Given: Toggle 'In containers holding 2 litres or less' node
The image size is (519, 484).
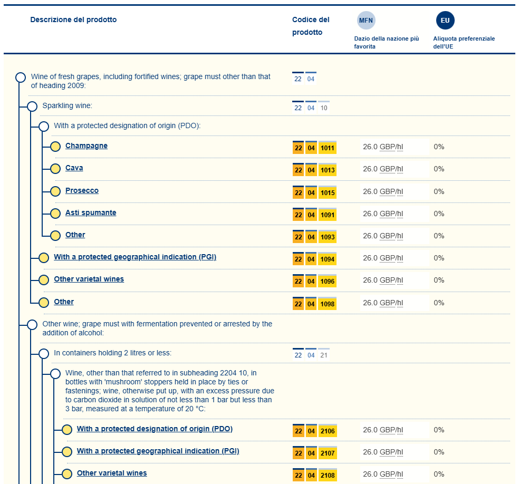Looking at the screenshot, I should pos(44,353).
